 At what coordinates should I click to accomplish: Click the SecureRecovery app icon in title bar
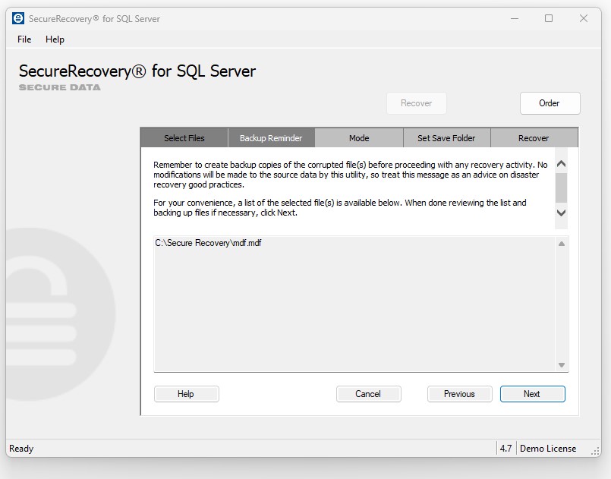pyautogui.click(x=18, y=18)
